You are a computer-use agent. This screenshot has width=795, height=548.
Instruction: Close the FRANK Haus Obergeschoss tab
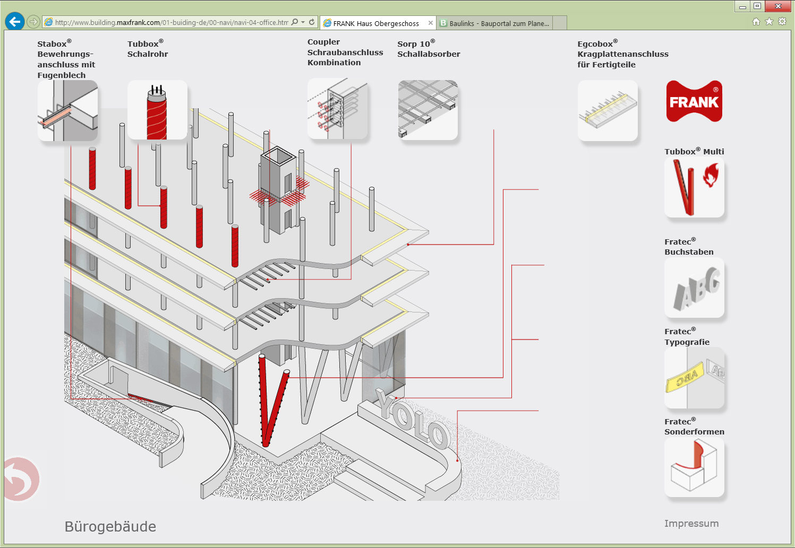tap(431, 23)
